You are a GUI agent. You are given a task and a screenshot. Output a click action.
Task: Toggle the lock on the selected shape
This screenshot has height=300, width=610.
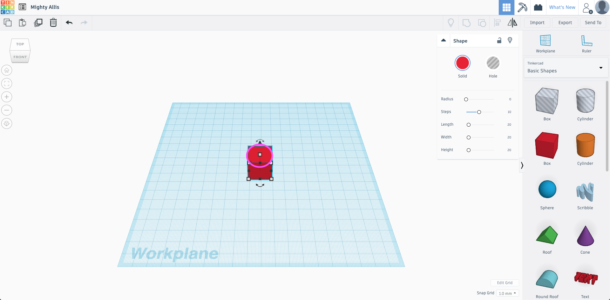[499, 41]
